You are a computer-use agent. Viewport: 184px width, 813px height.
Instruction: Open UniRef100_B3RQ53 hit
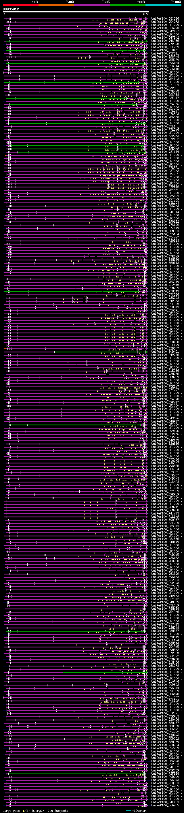(x=165, y=136)
